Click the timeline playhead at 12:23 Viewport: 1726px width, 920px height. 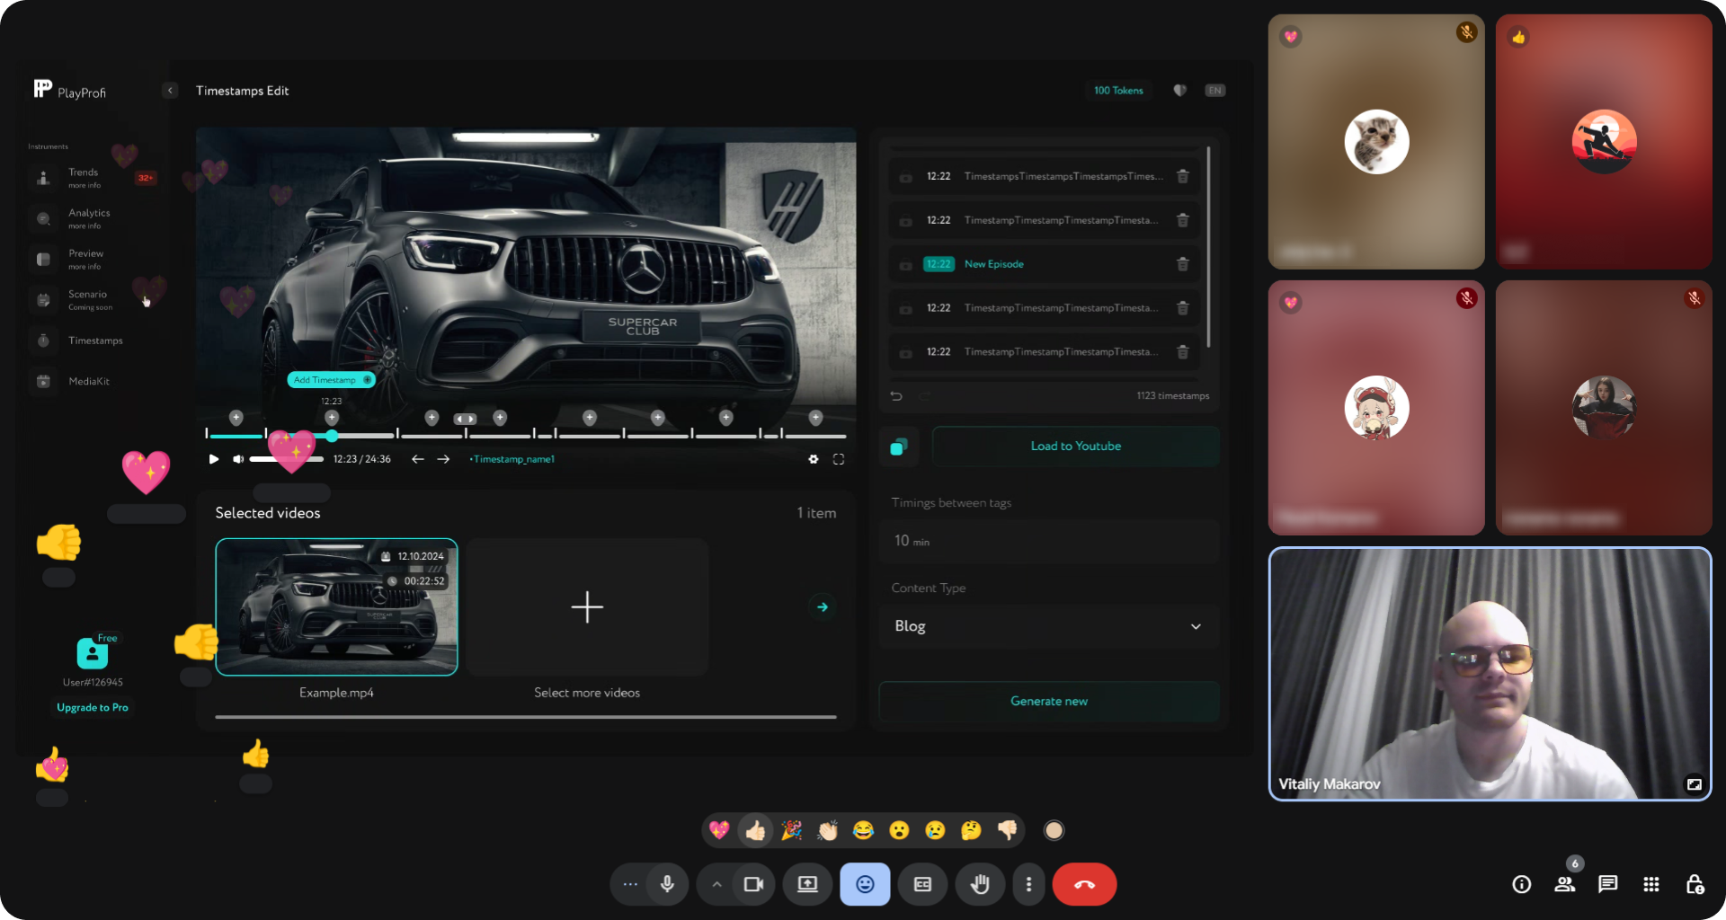click(332, 436)
